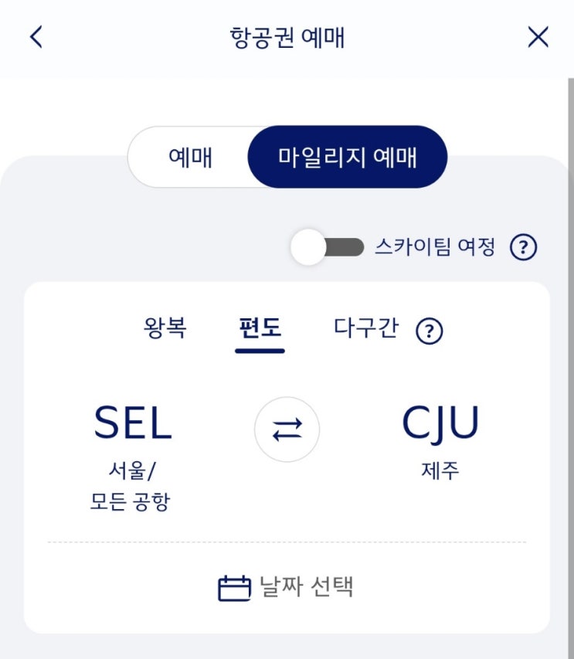The height and width of the screenshot is (659, 574).
Task: Open arrival airport selector CJU
Action: [x=440, y=424]
